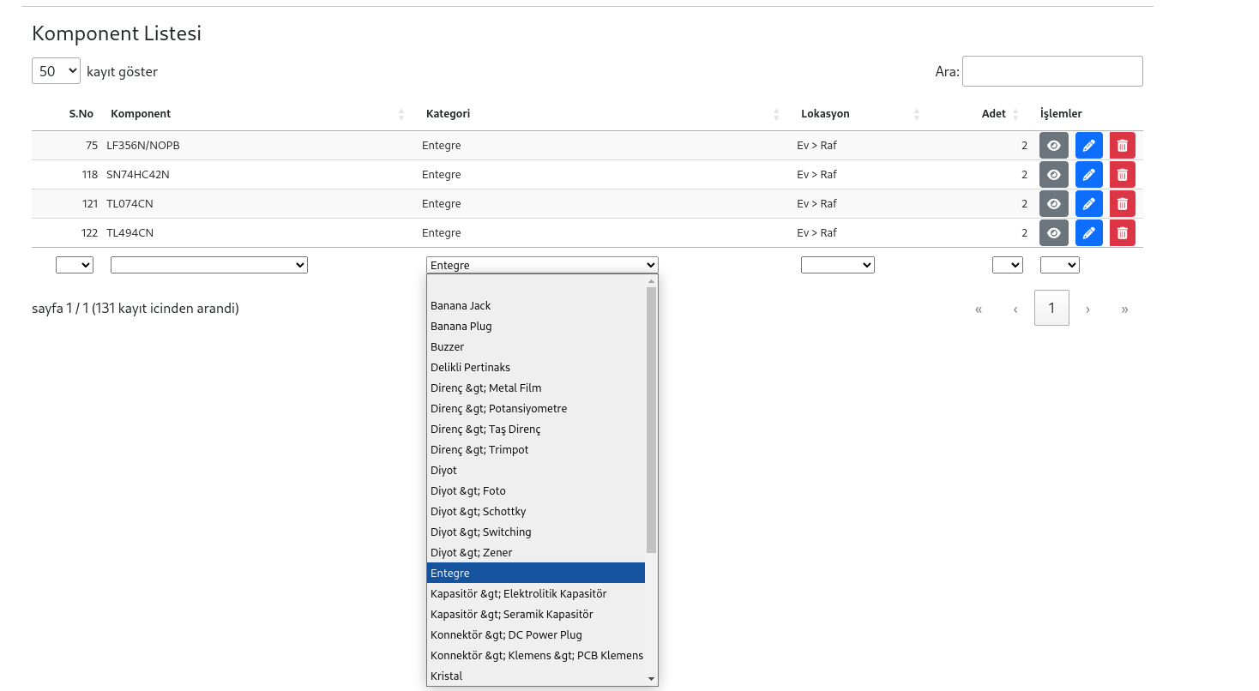Go to previous page with ‹ button
Screen dimensions: 1259x691
pyautogui.click(x=1015, y=309)
